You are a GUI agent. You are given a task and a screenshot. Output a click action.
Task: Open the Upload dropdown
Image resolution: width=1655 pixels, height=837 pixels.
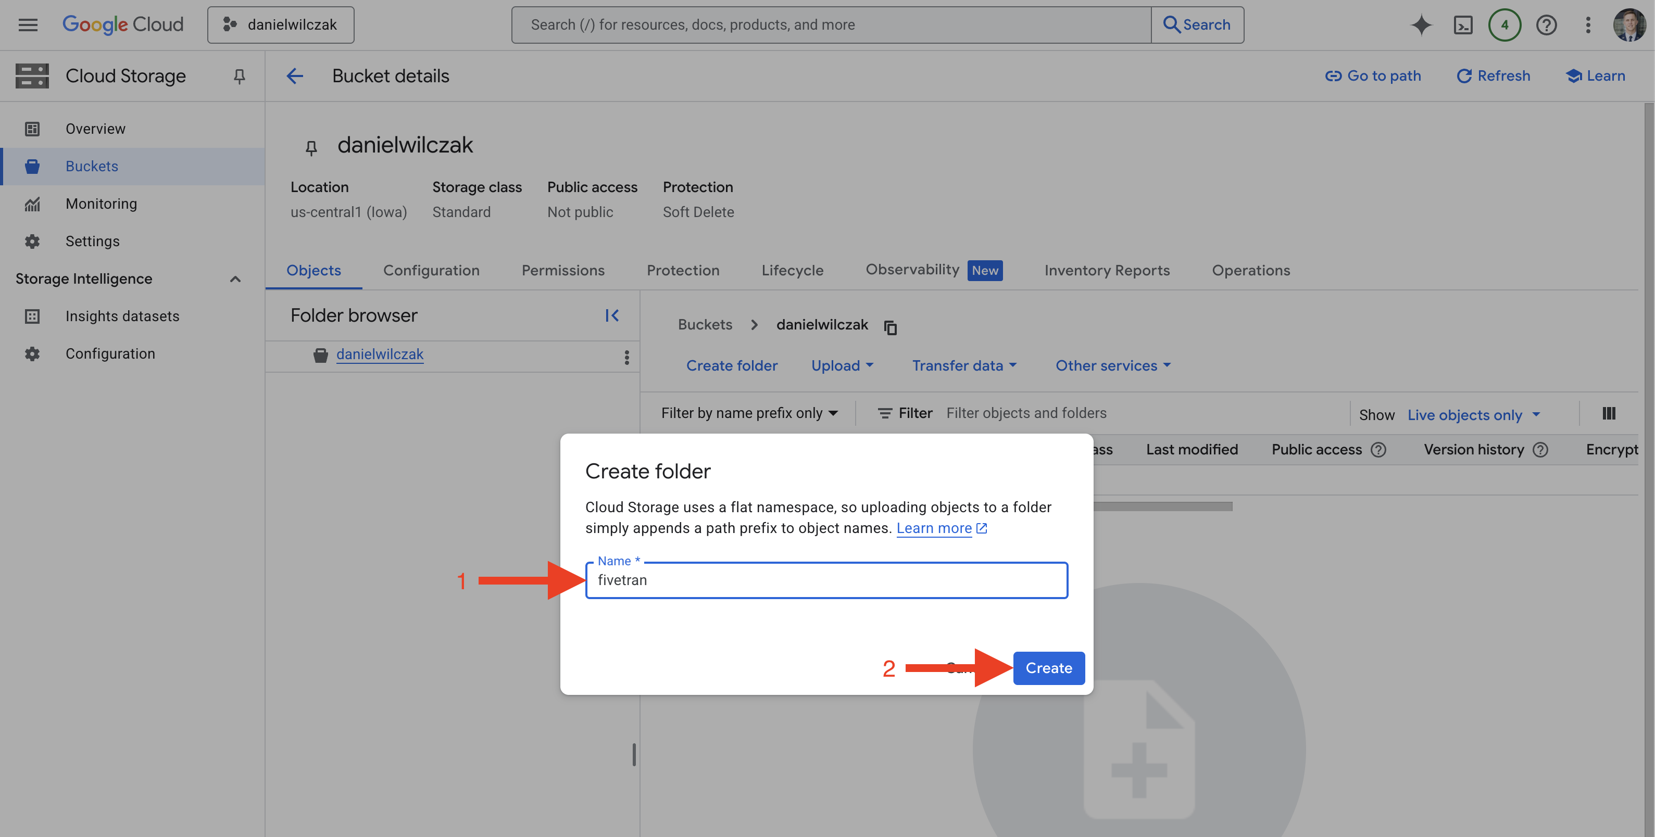[842, 365]
